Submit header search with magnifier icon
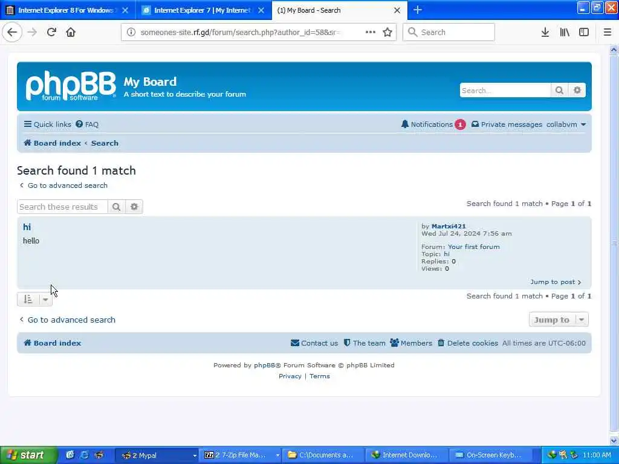This screenshot has height=464, width=619. [559, 91]
